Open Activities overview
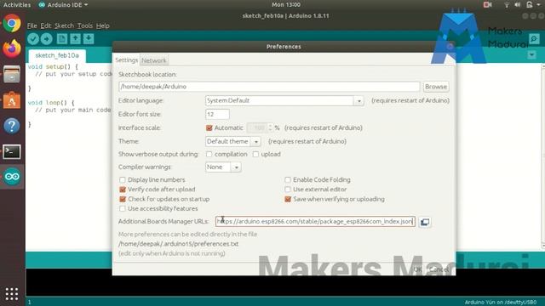This screenshot has height=306, width=545. [x=17, y=4]
